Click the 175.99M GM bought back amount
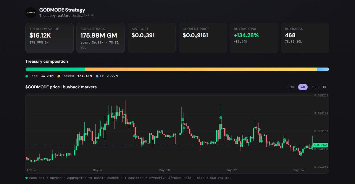The width and height of the screenshot is (355, 184). [x=99, y=35]
